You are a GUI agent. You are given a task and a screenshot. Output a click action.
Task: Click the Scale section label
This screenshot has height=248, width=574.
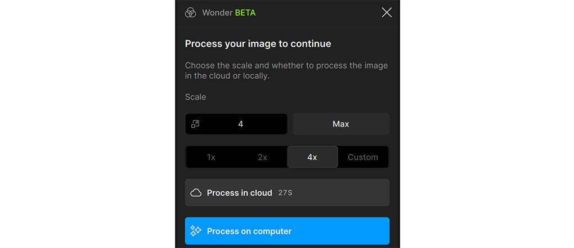point(195,97)
